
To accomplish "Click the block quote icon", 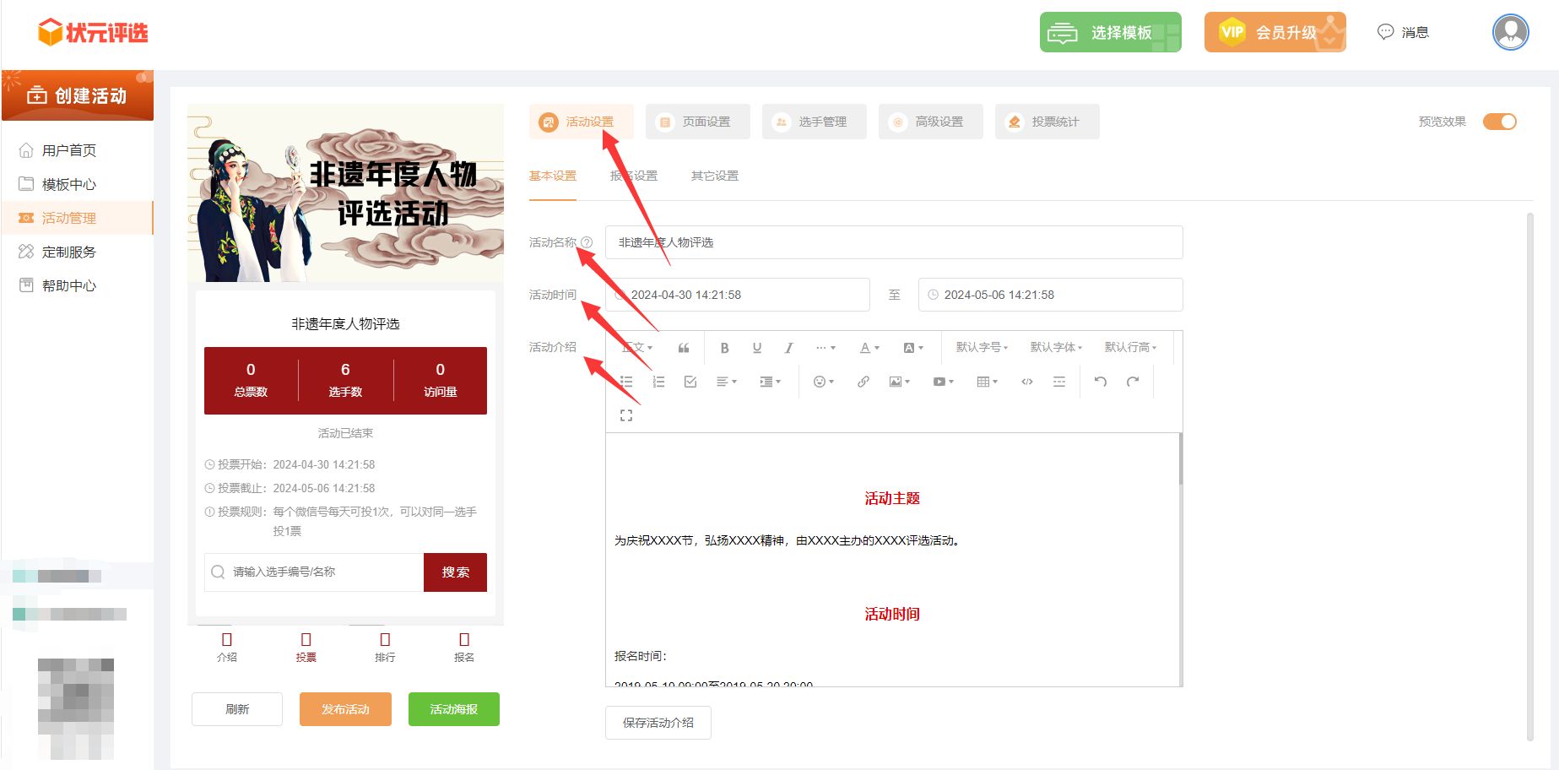I will tap(684, 348).
